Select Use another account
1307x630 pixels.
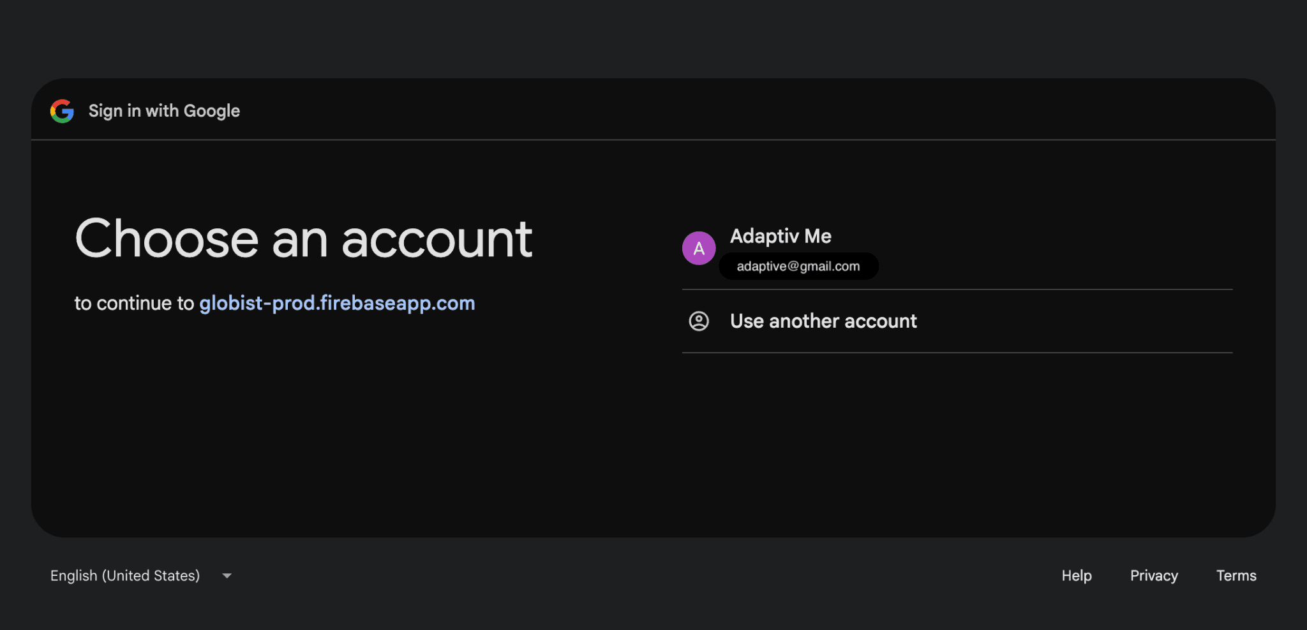tap(957, 321)
